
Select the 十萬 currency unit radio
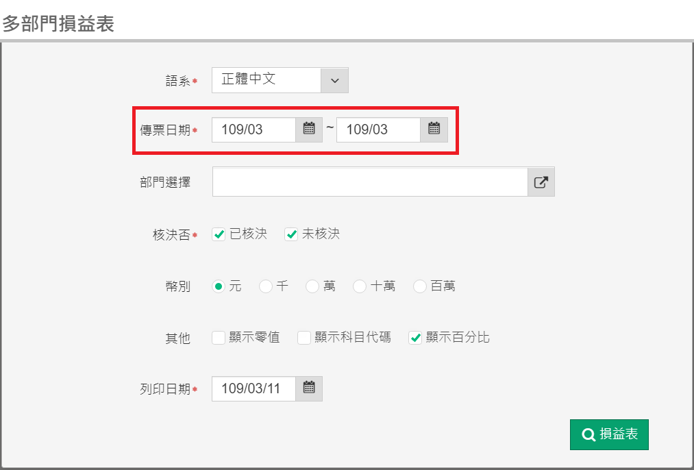pyautogui.click(x=360, y=286)
